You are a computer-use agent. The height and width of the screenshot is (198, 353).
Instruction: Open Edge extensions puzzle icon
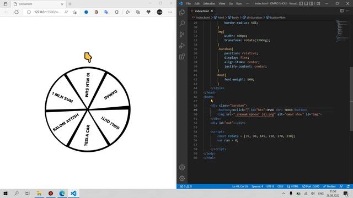point(116,12)
